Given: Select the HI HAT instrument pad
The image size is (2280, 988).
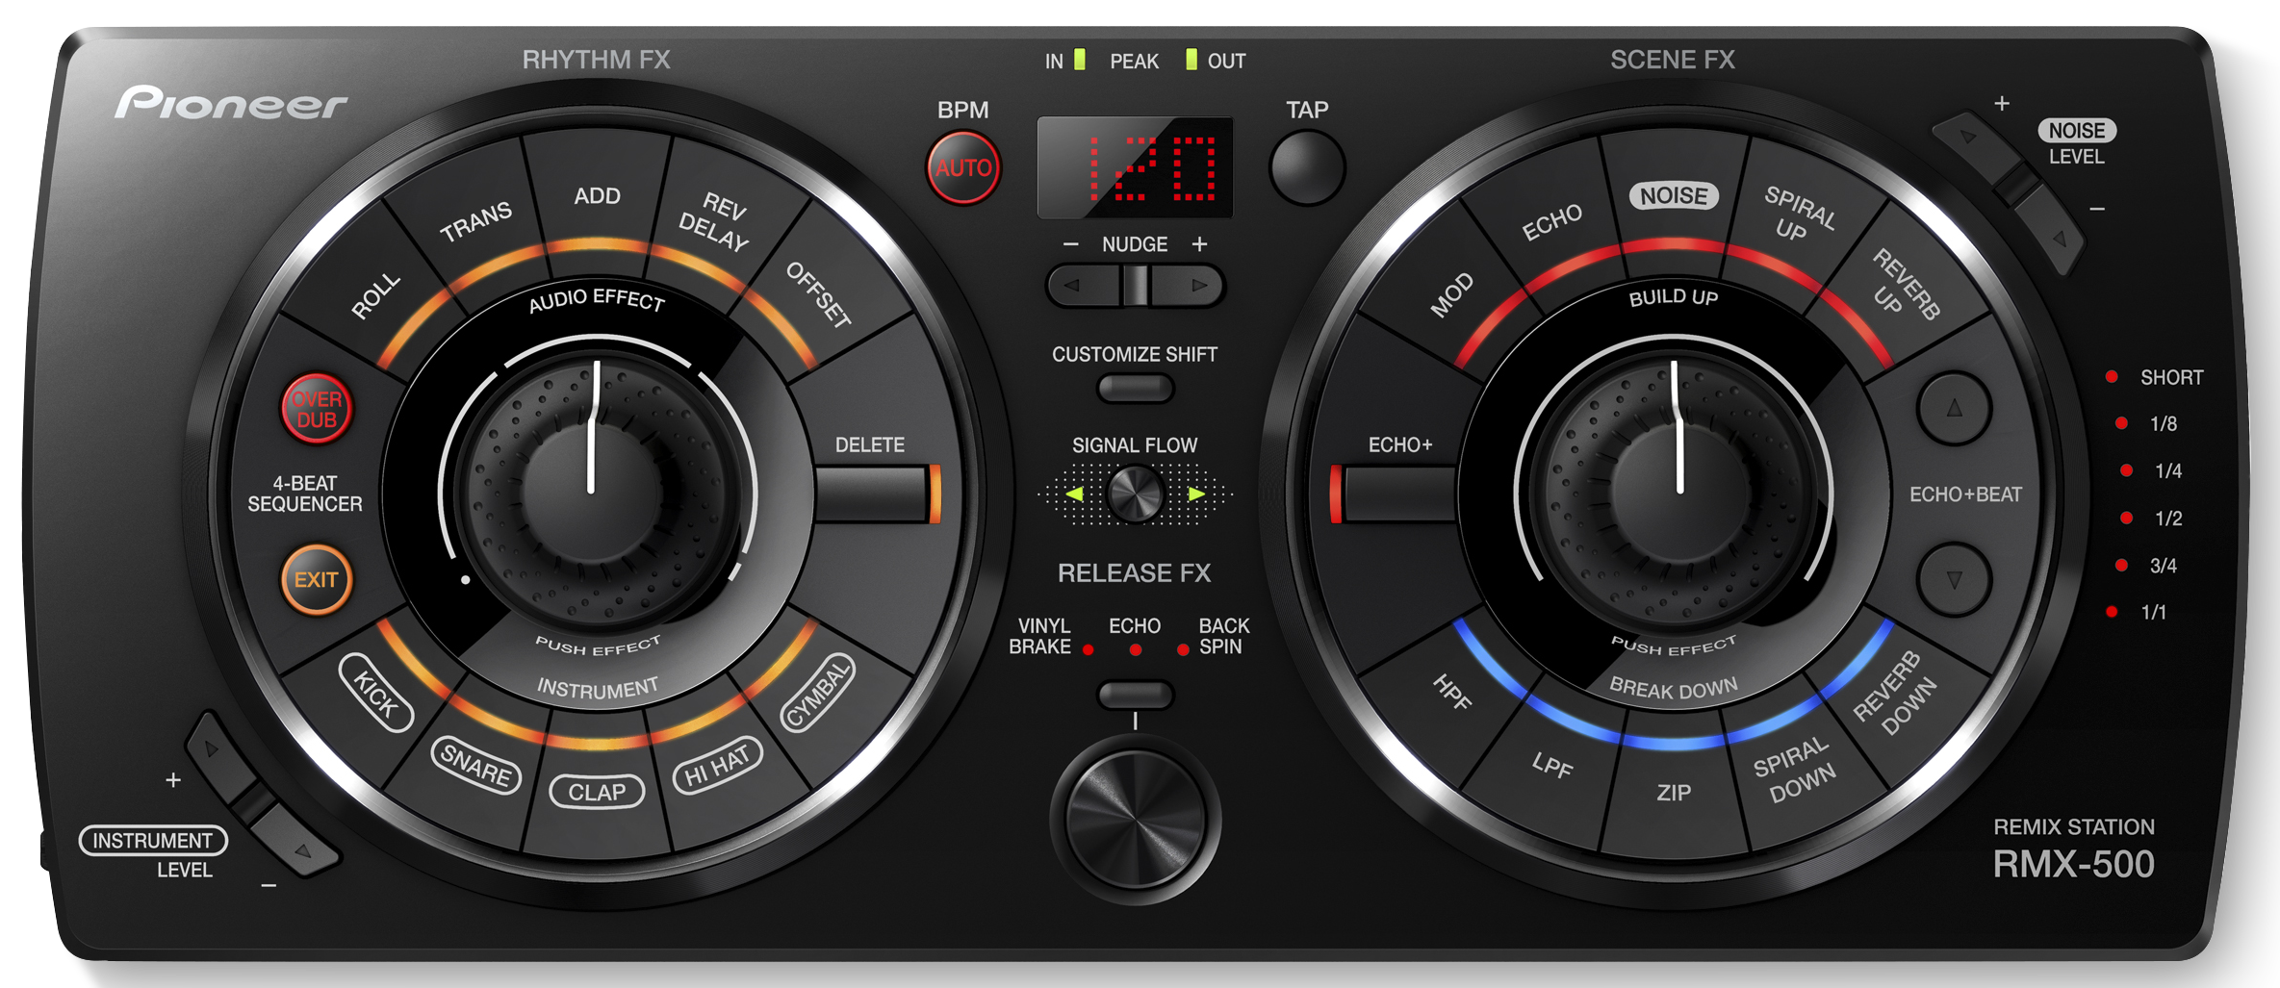Looking at the screenshot, I should pos(717,766).
